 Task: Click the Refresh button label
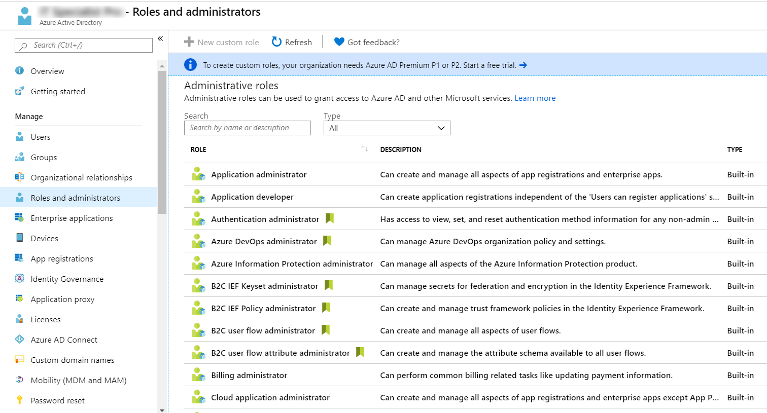[298, 43]
